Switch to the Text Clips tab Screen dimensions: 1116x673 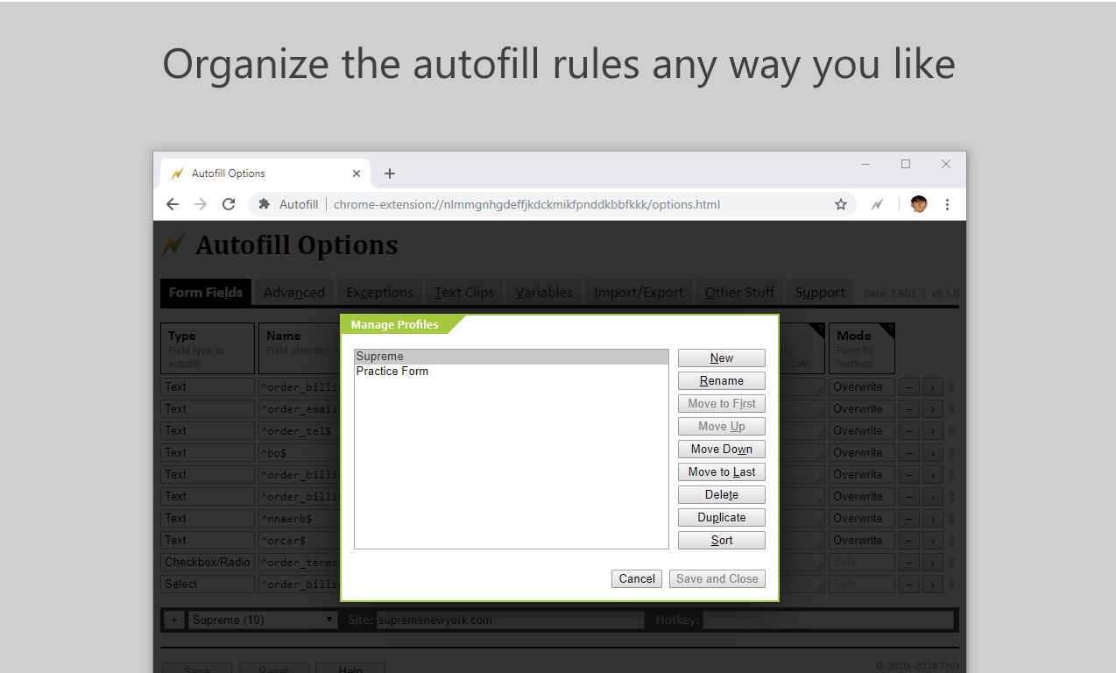(x=464, y=293)
